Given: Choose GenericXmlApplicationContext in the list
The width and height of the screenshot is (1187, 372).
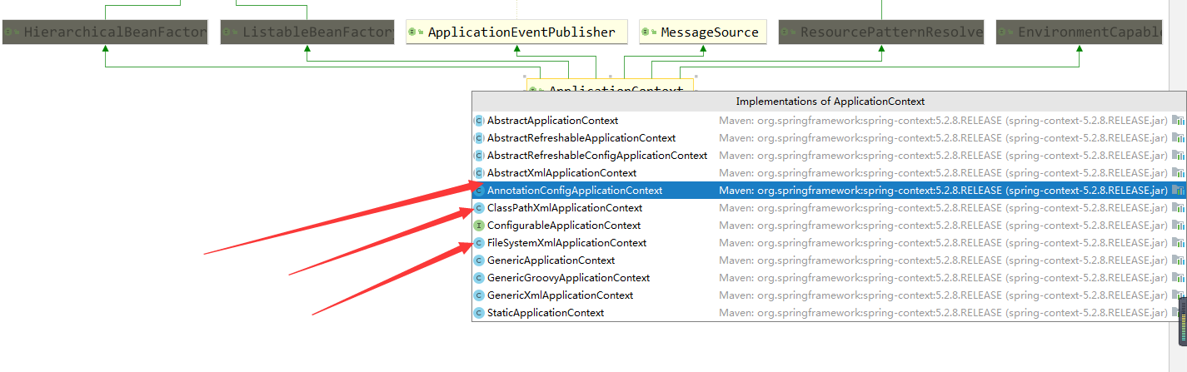Looking at the screenshot, I should [829, 295].
